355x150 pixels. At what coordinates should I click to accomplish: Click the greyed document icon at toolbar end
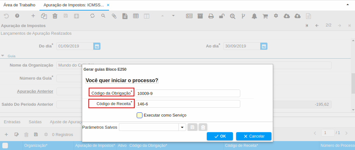click(x=308, y=16)
